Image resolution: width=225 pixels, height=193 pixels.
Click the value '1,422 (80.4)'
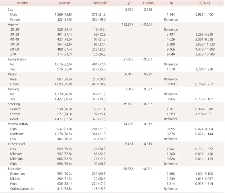tap(63, 99)
